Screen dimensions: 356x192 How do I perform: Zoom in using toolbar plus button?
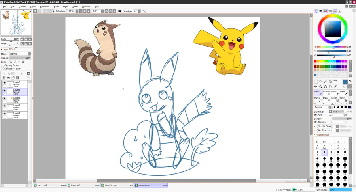click(x=85, y=11)
